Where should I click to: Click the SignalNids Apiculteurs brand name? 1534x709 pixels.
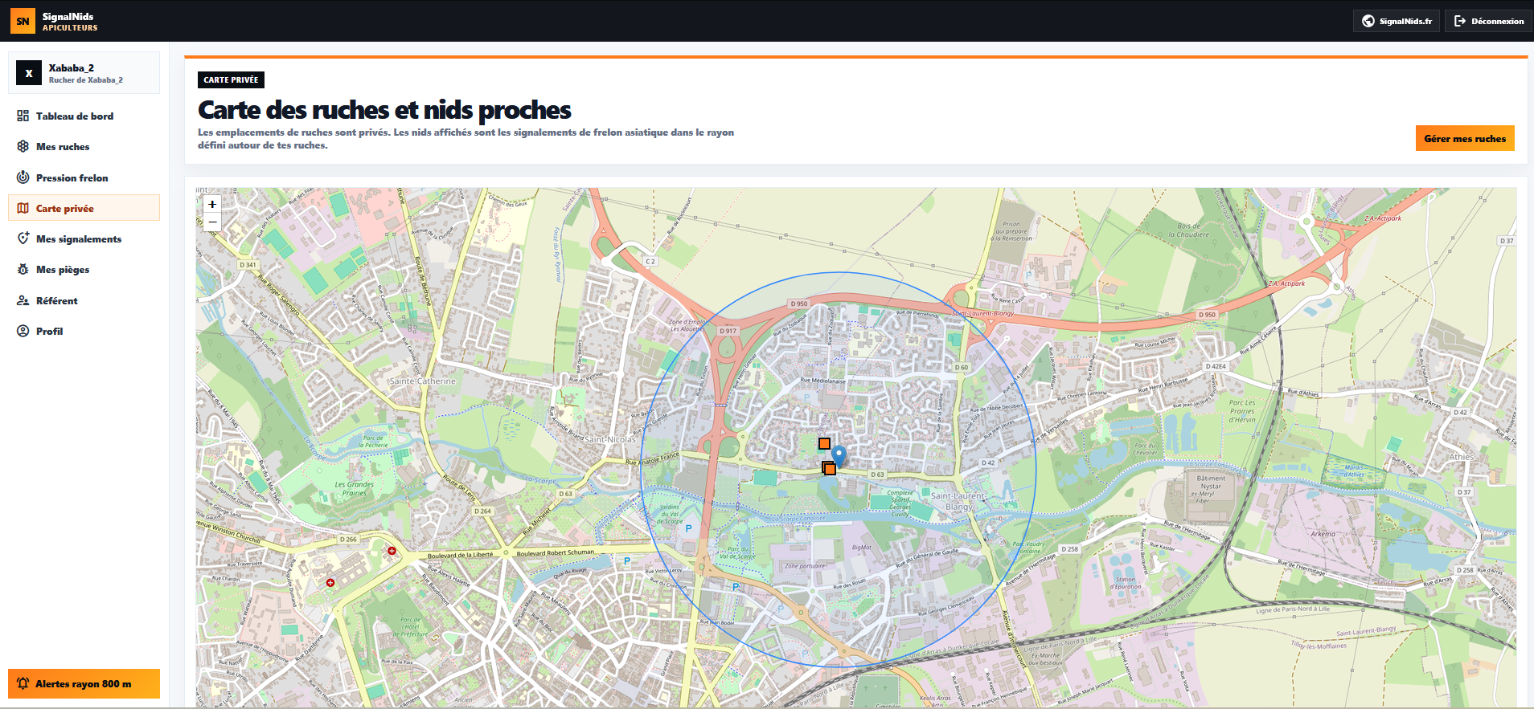click(x=70, y=22)
